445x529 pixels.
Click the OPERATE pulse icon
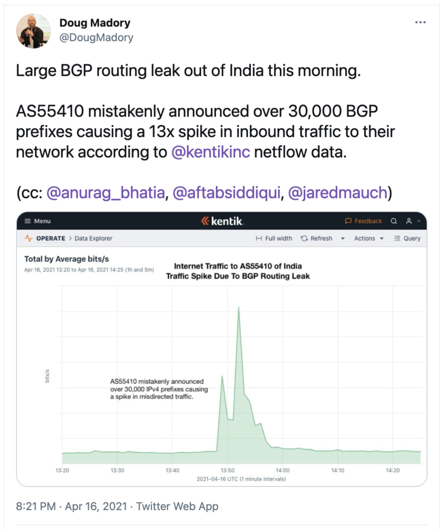[x=28, y=238]
